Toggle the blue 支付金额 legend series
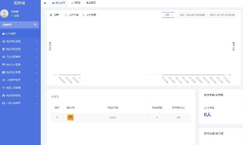The image size is (243, 145). coord(89,15)
